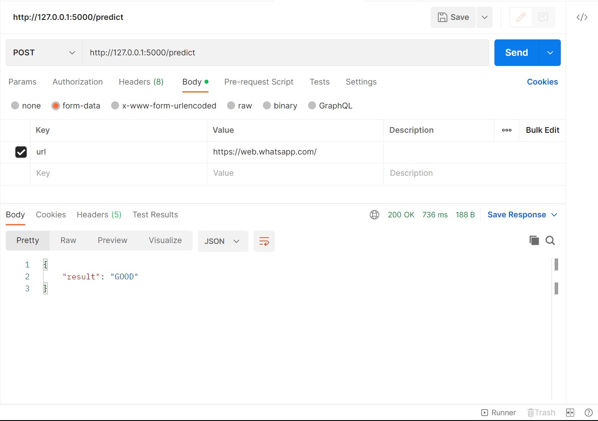Open the two-pane view icon
This screenshot has width=598, height=421.
(570, 413)
